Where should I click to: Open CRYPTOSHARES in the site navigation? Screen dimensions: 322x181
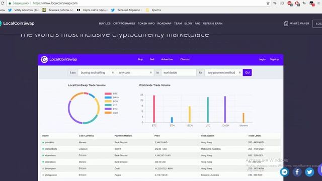[124, 24]
